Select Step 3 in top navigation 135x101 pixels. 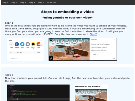pyautogui.click(x=23, y=2)
